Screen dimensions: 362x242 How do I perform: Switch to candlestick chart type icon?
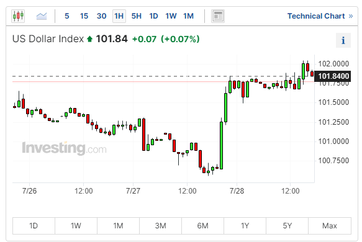click(x=18, y=16)
